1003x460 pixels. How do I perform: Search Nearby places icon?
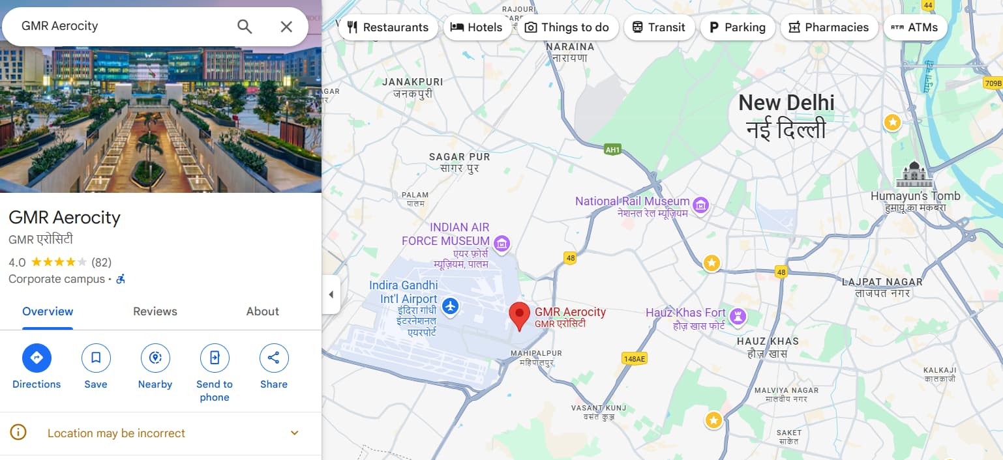155,358
